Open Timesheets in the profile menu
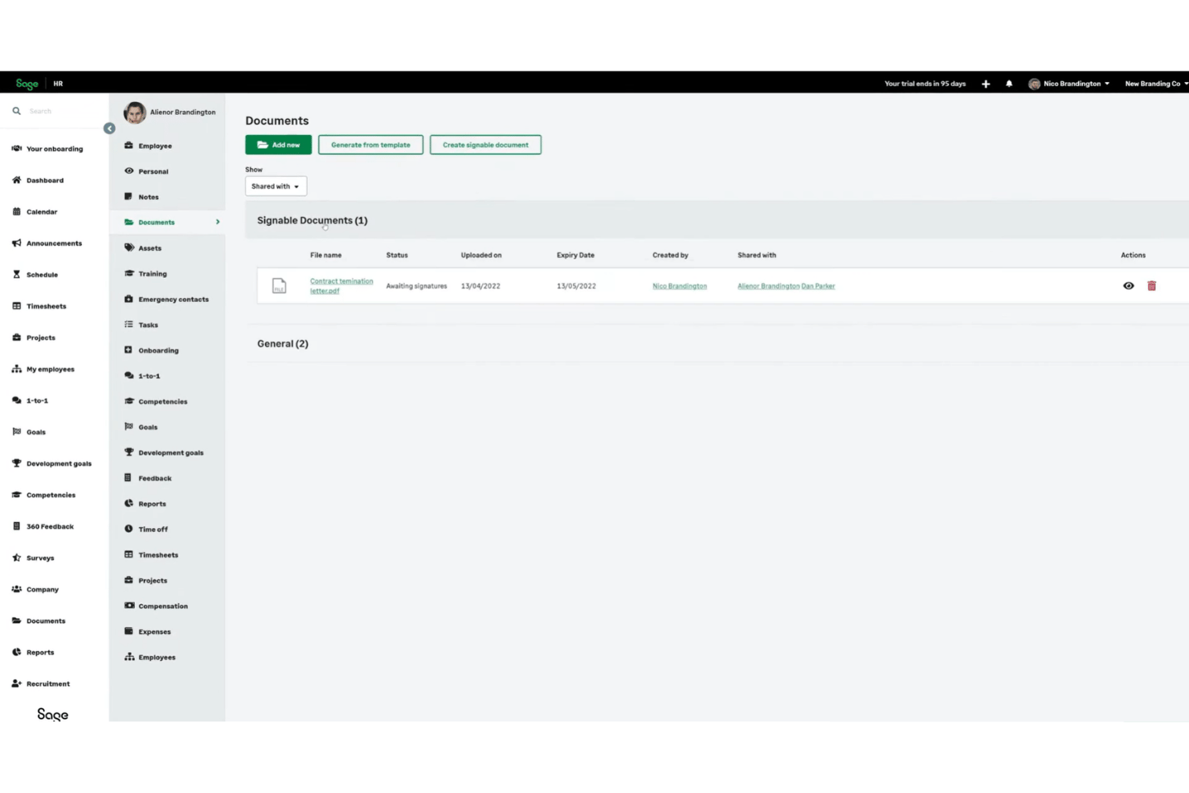The height and width of the screenshot is (793, 1189). click(x=158, y=555)
